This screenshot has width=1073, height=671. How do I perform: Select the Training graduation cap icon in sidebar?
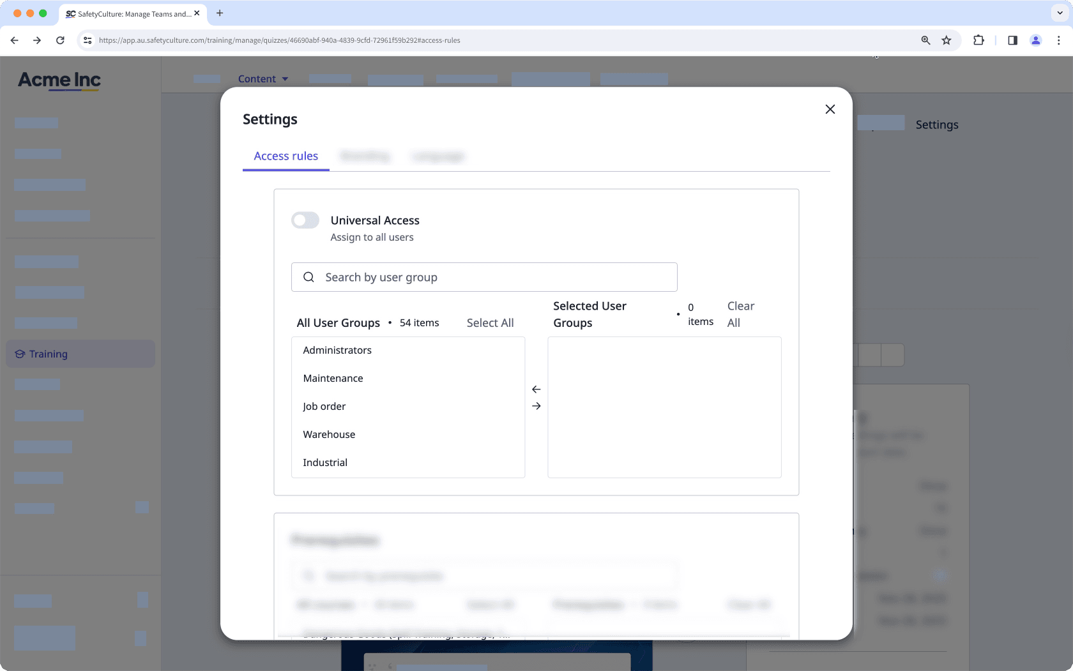[x=20, y=354]
